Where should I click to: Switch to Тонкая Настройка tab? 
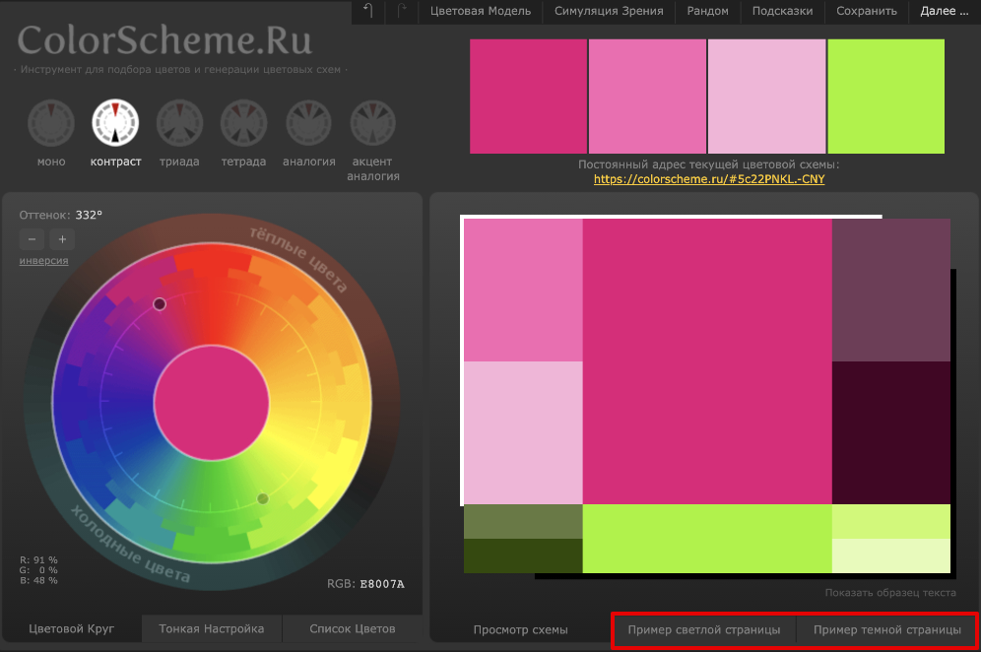click(x=212, y=628)
